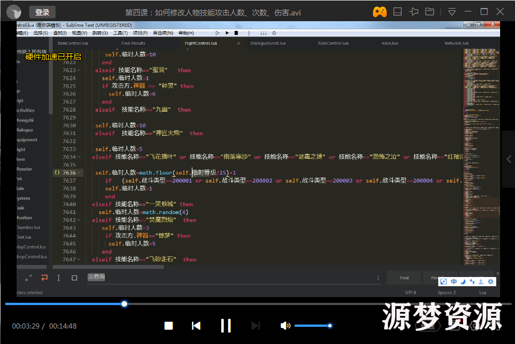Open the 跳转(G) menu

(100, 33)
